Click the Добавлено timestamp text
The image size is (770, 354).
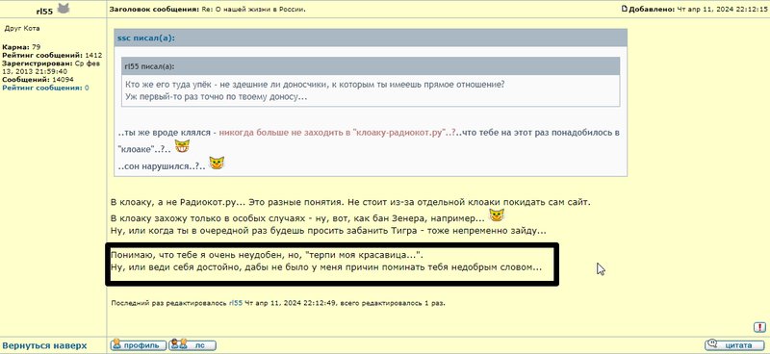pyautogui.click(x=699, y=9)
